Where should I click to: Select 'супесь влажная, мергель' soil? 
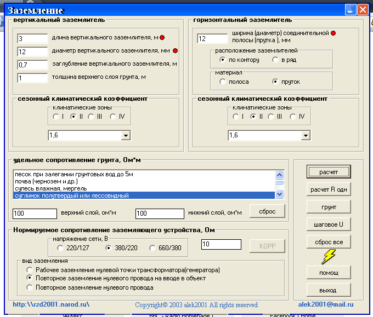point(144,188)
